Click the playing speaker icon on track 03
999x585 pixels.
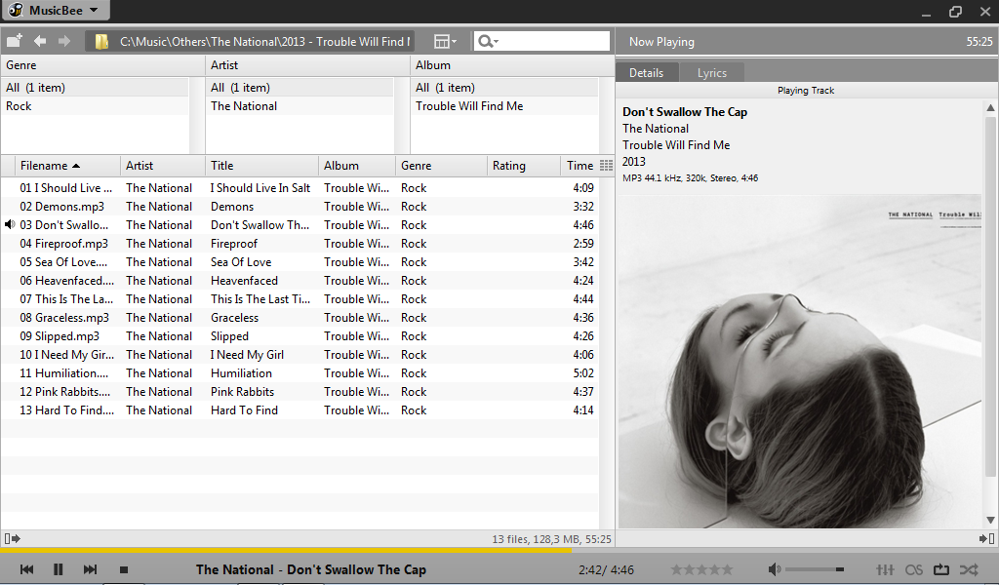[x=10, y=224]
